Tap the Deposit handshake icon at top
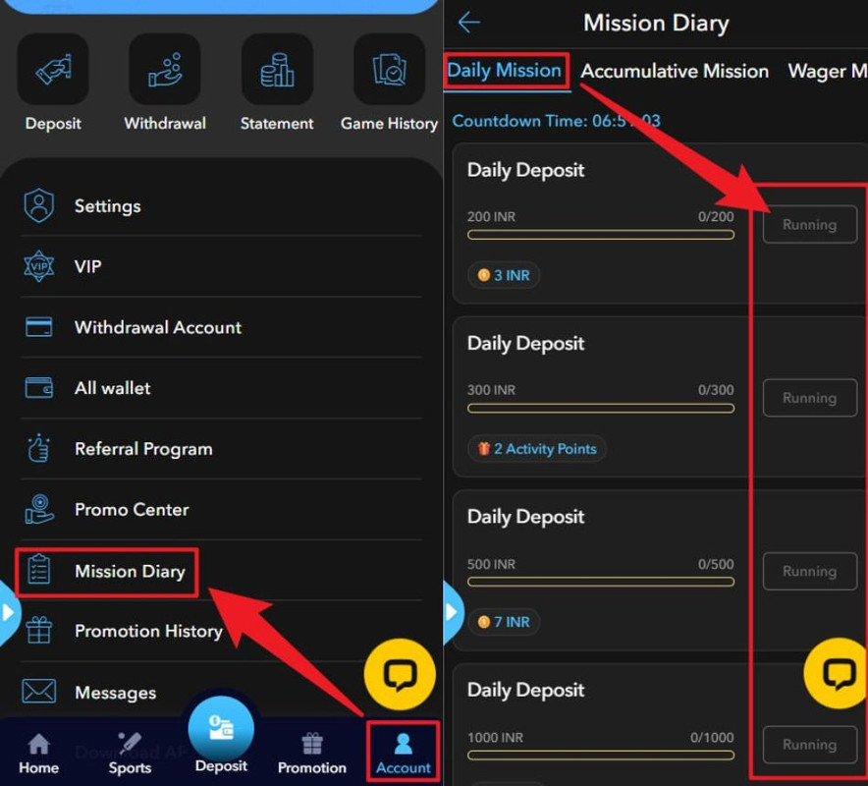Viewport: 868px width, 786px height. pyautogui.click(x=53, y=71)
